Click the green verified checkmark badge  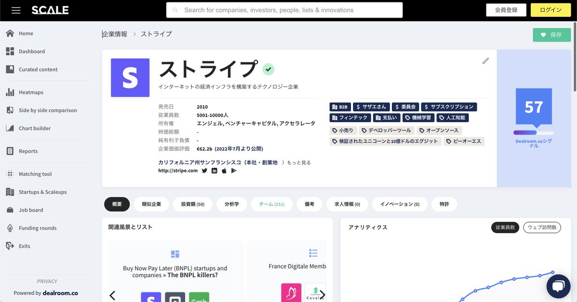click(x=268, y=69)
